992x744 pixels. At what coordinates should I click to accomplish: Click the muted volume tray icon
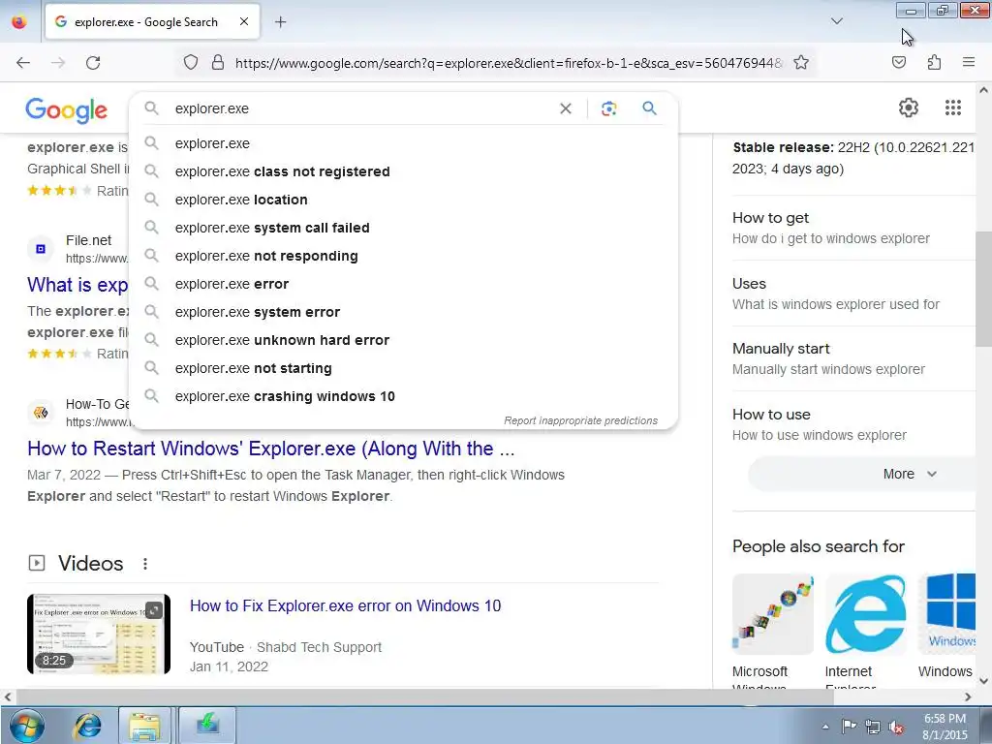point(896,727)
